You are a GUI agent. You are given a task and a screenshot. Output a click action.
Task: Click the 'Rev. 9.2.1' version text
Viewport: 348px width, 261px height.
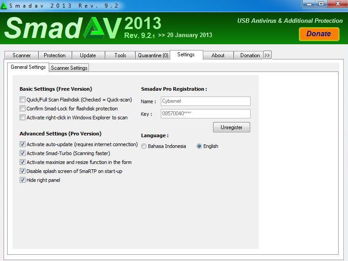(139, 35)
